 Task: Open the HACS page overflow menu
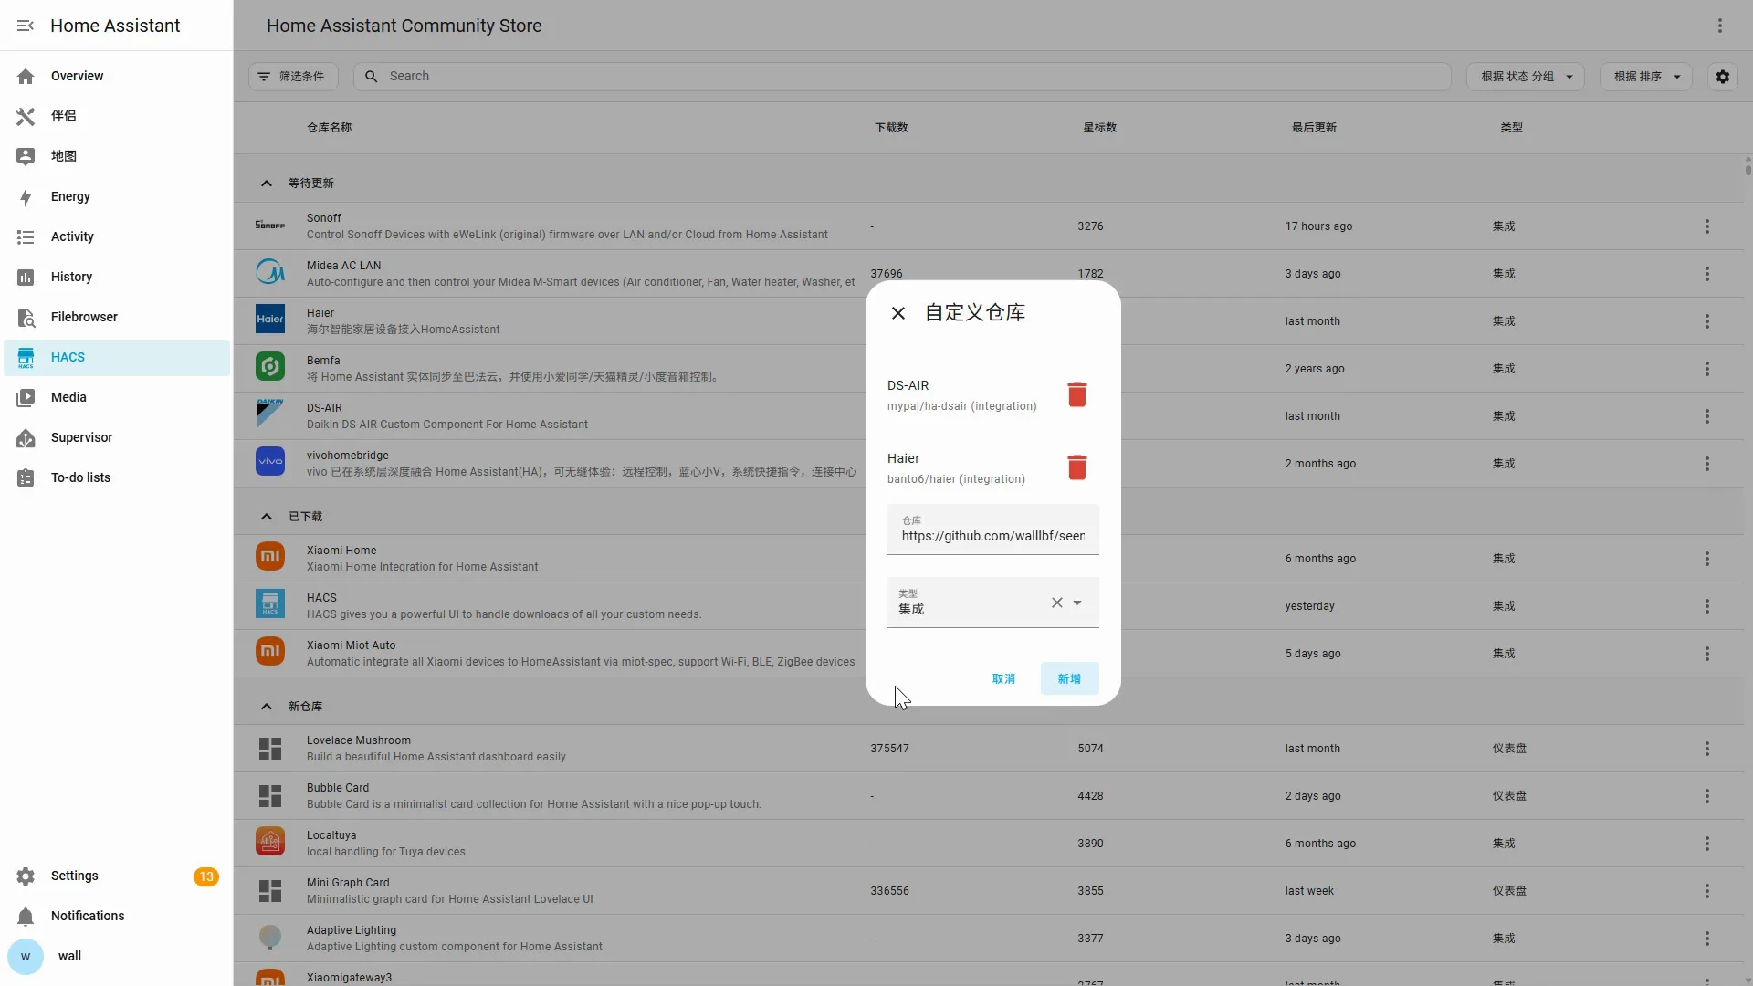(x=1720, y=26)
